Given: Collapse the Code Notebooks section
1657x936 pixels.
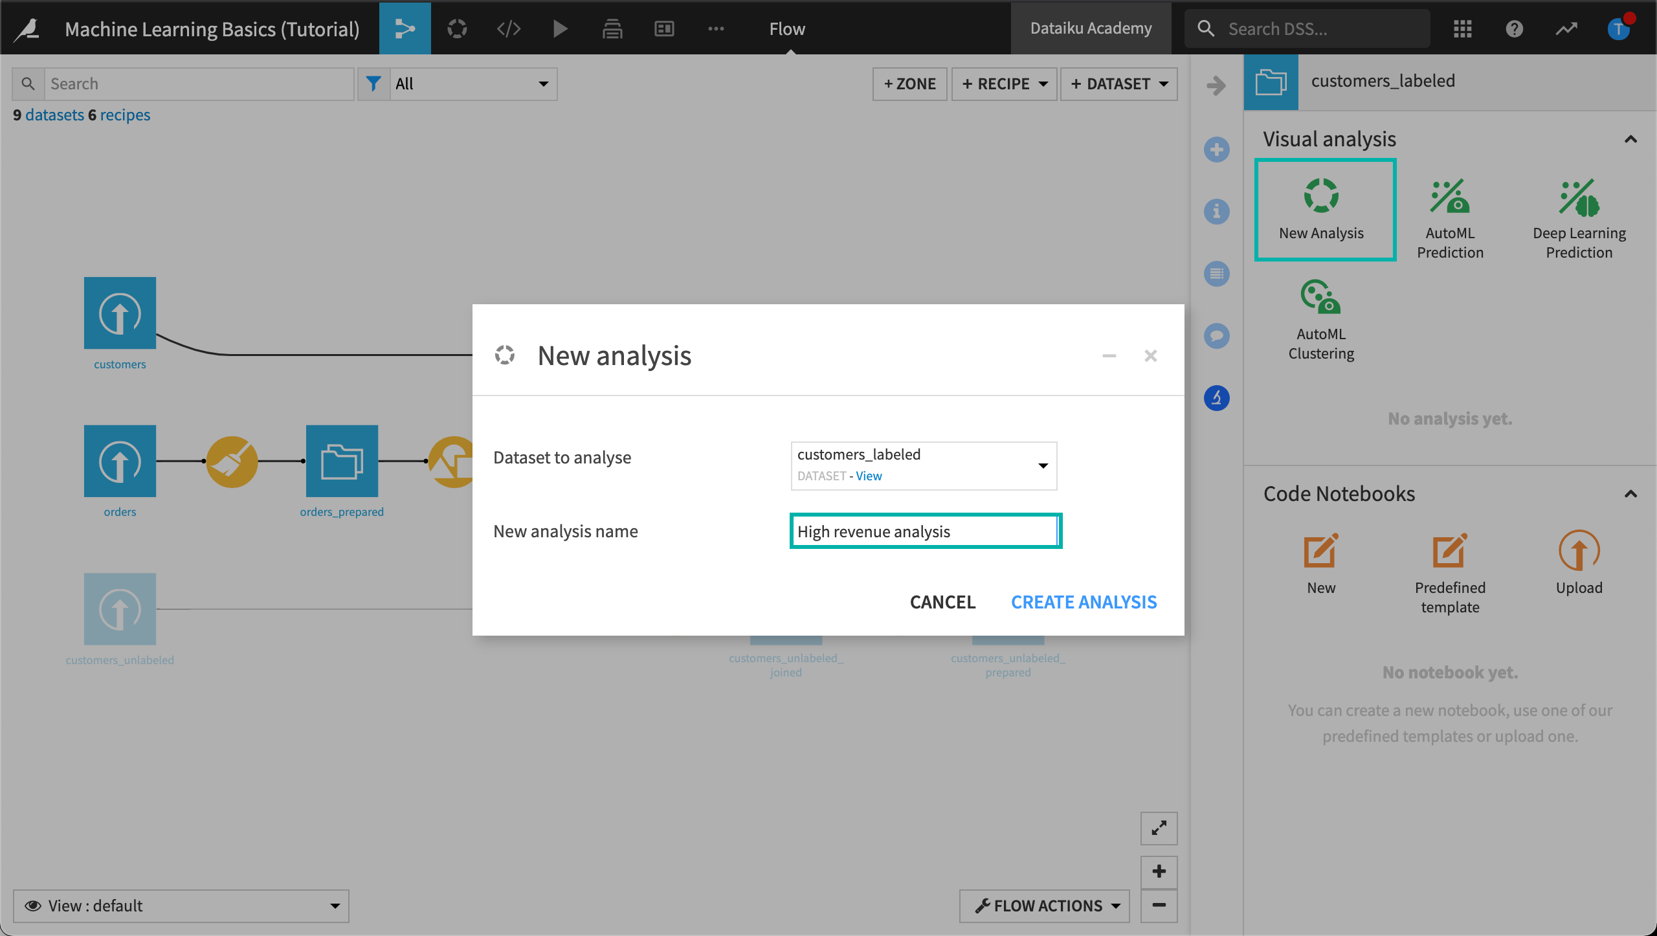Looking at the screenshot, I should [1630, 494].
